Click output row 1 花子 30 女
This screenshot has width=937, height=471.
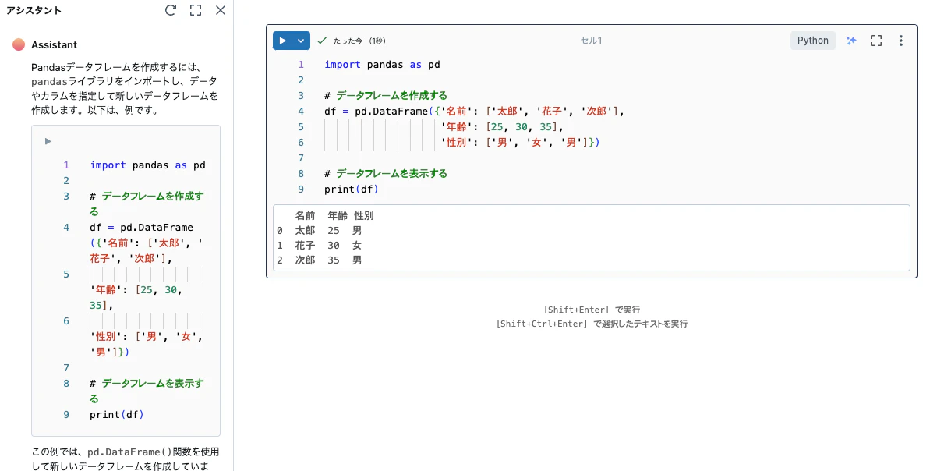(320, 246)
